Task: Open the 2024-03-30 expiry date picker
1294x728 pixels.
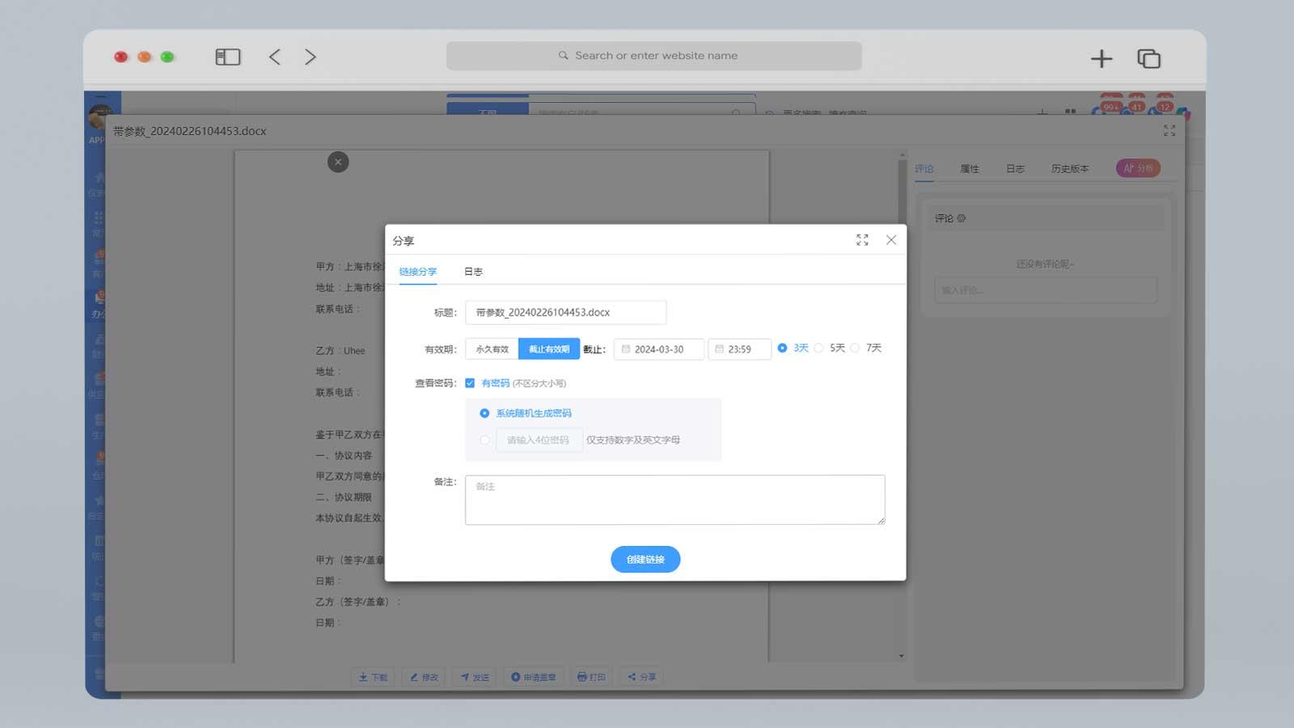Action: [658, 349]
